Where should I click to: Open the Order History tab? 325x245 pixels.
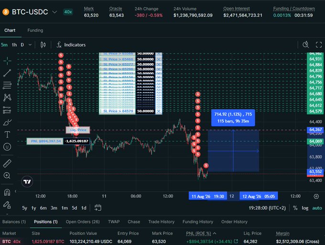tap(234, 222)
